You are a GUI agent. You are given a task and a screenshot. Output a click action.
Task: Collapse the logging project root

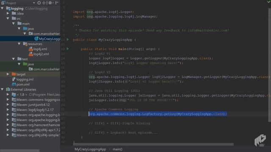(x=3, y=8)
